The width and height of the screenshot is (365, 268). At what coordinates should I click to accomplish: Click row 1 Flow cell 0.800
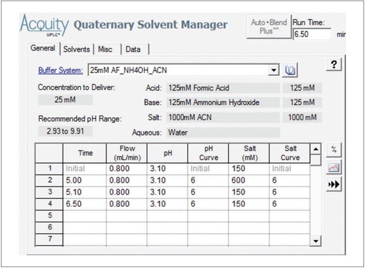127,169
